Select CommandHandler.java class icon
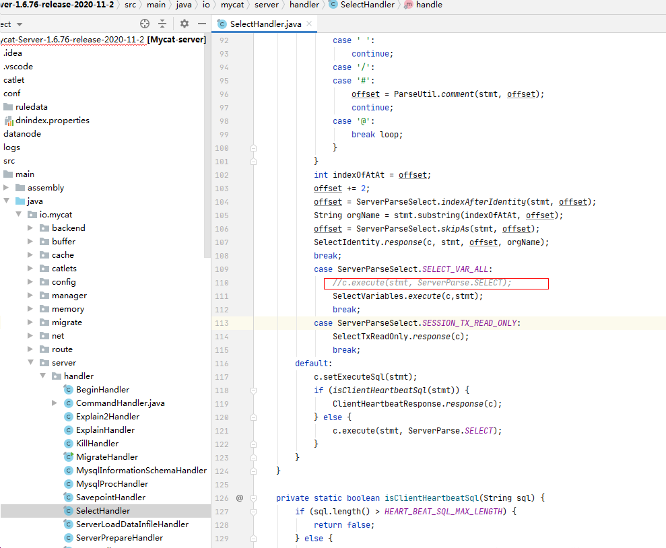The height and width of the screenshot is (548, 666). pyautogui.click(x=69, y=403)
